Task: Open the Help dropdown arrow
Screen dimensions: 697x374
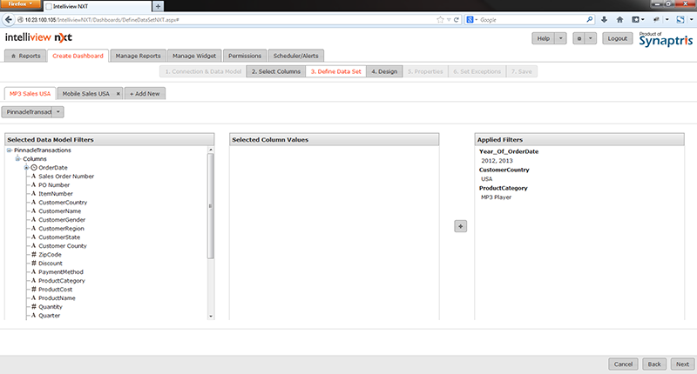Action: coord(560,38)
